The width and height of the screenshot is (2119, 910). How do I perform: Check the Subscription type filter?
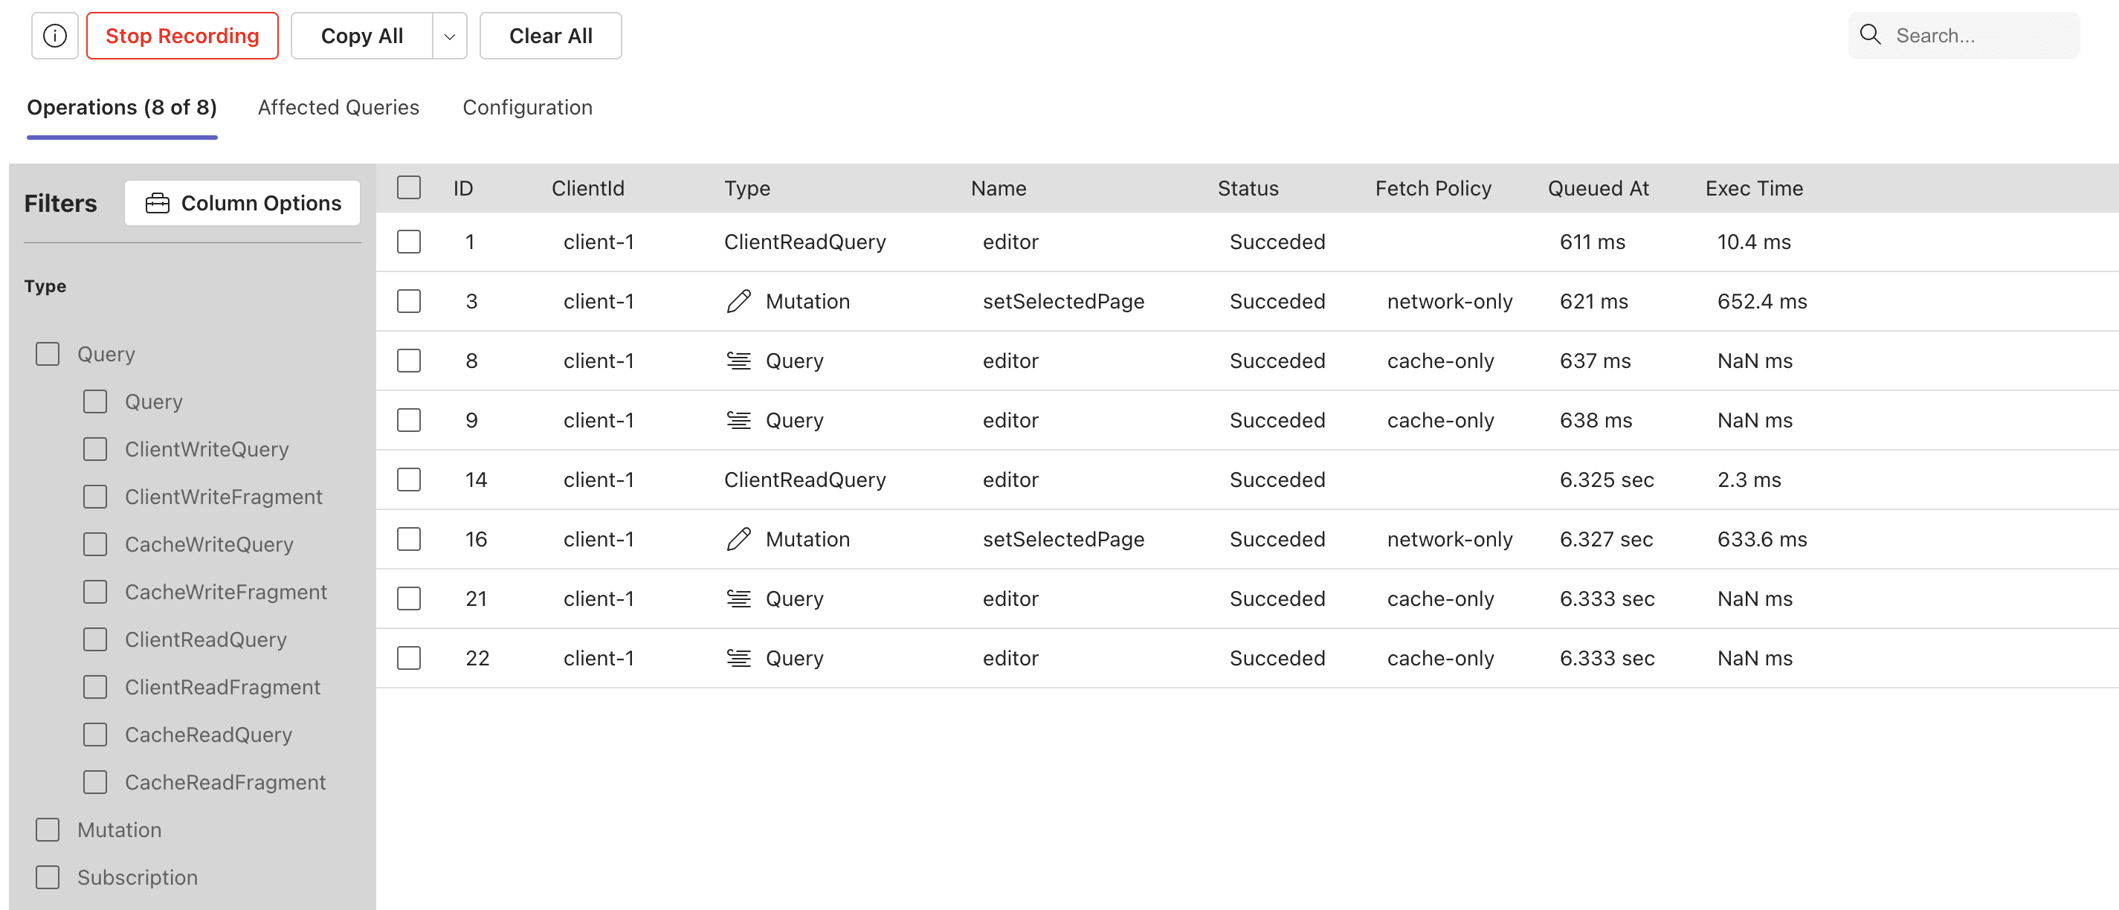pyautogui.click(x=48, y=877)
